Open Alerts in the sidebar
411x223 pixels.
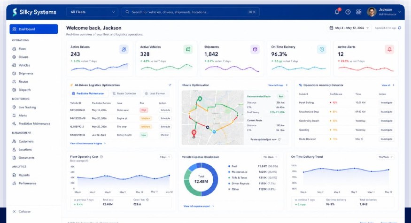point(23,115)
